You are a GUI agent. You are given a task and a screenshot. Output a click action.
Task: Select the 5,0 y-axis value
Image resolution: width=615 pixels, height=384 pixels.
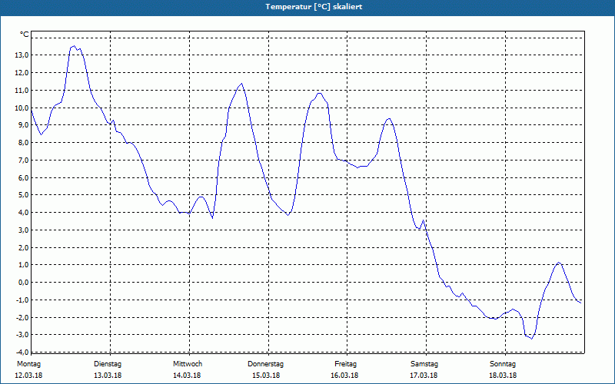click(x=23, y=195)
